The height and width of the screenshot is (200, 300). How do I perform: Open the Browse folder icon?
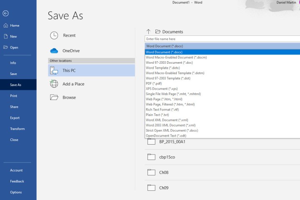[54, 97]
